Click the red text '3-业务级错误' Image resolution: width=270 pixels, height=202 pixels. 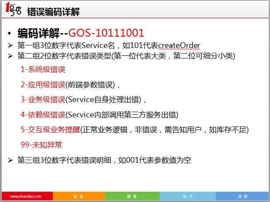coord(43,100)
